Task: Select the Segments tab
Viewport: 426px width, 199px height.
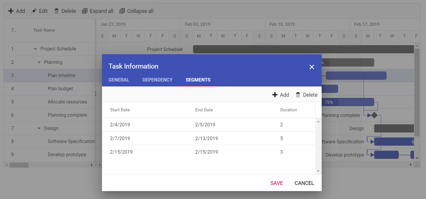Action: coord(198,80)
